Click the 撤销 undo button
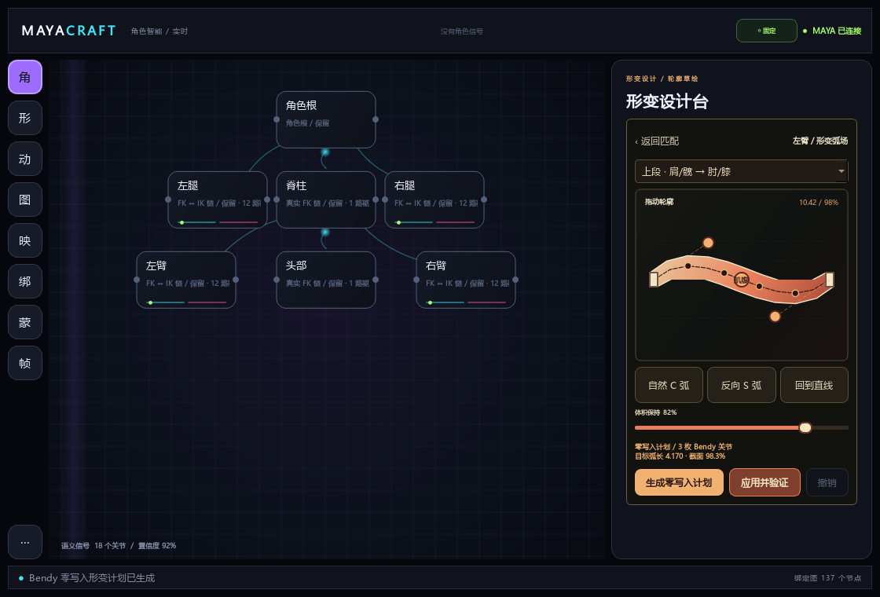The width and height of the screenshot is (880, 597). [827, 482]
